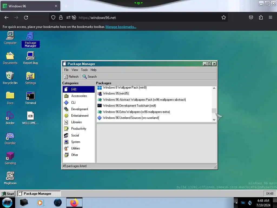Open the Help menu in Package Manager
Image resolution: width=277 pixels, height=208 pixels.
coord(93,70)
